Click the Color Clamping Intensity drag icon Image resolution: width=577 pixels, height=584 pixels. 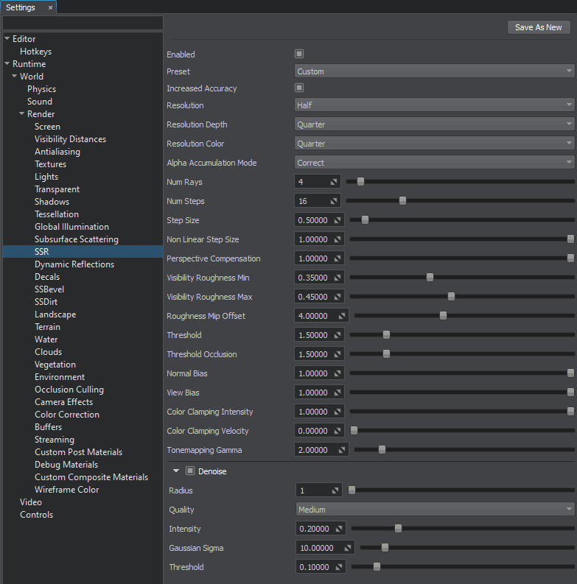[x=338, y=412]
